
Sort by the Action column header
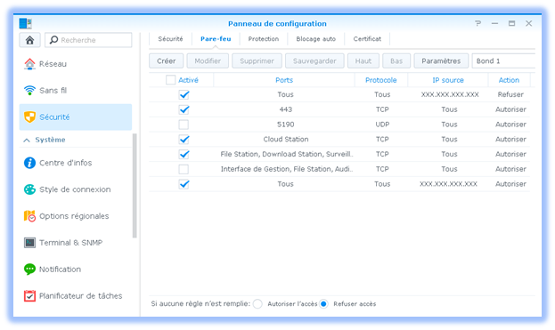(x=509, y=80)
